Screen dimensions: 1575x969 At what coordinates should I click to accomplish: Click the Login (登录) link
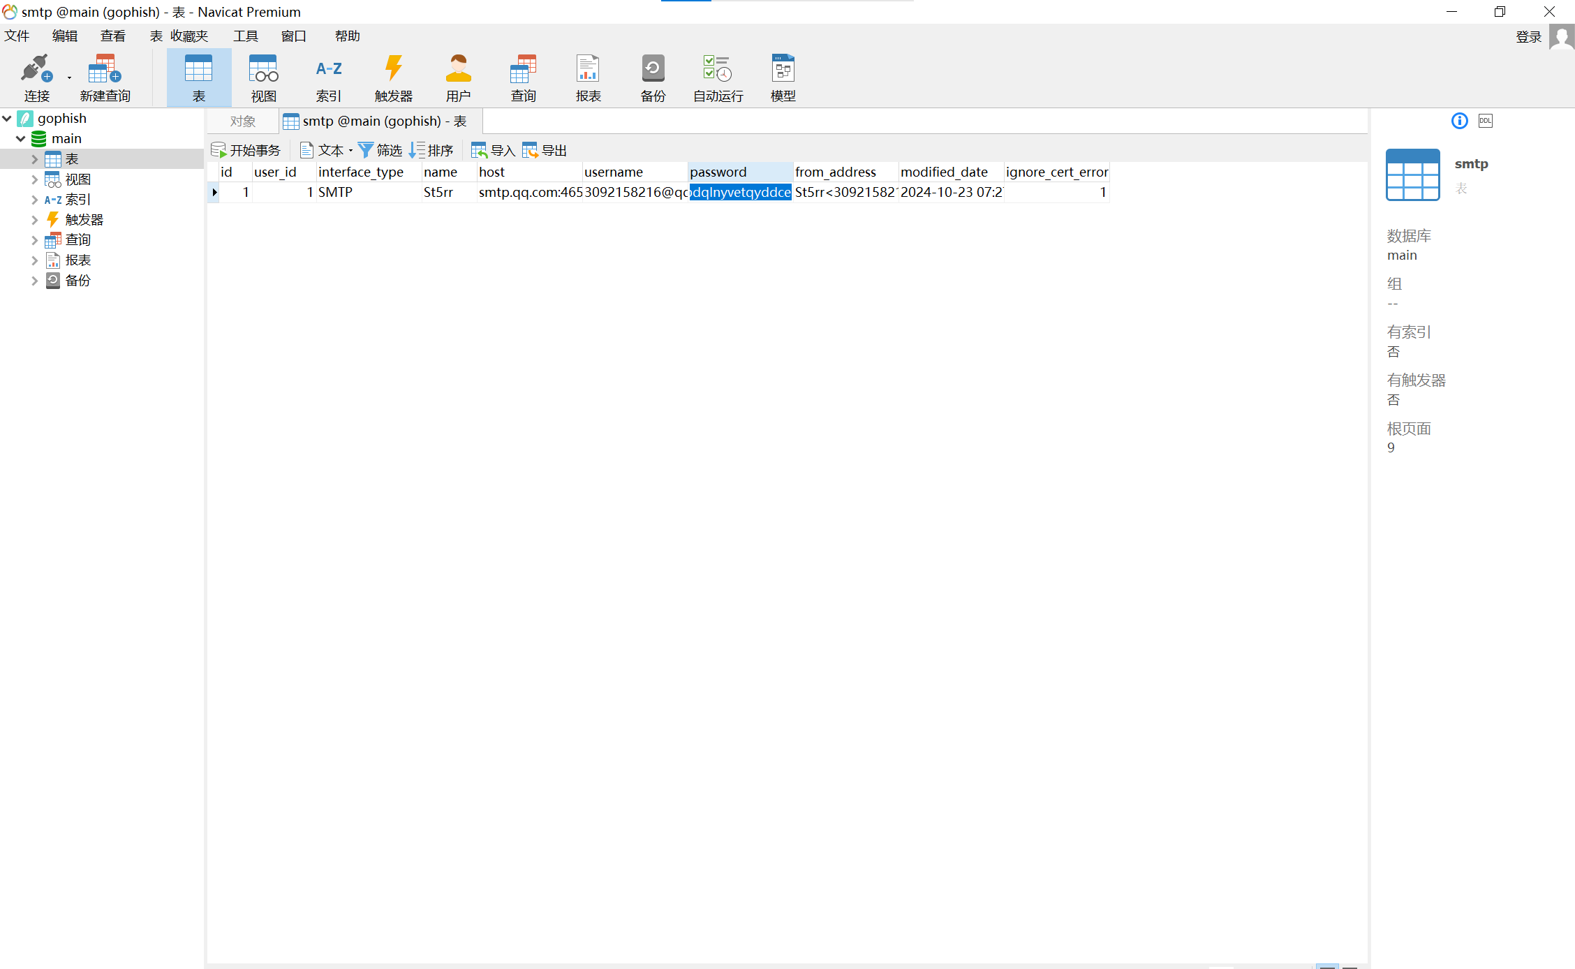1528,37
